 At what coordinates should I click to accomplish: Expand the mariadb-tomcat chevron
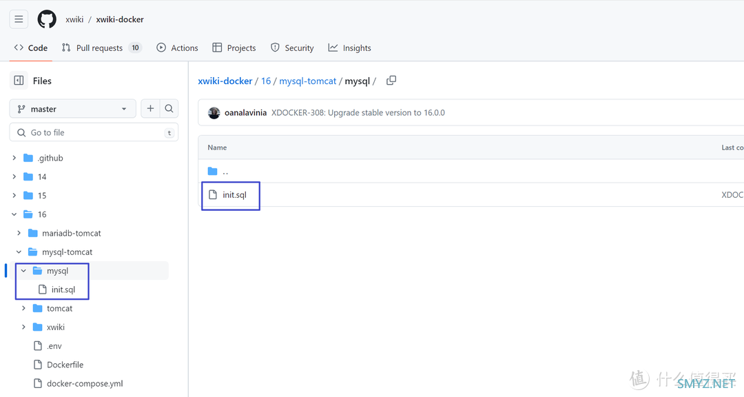pyautogui.click(x=19, y=233)
